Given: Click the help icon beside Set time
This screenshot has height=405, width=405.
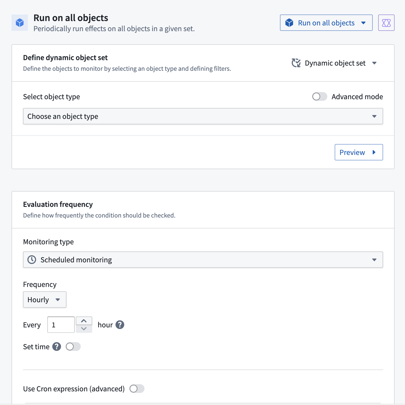Looking at the screenshot, I should tap(57, 347).
